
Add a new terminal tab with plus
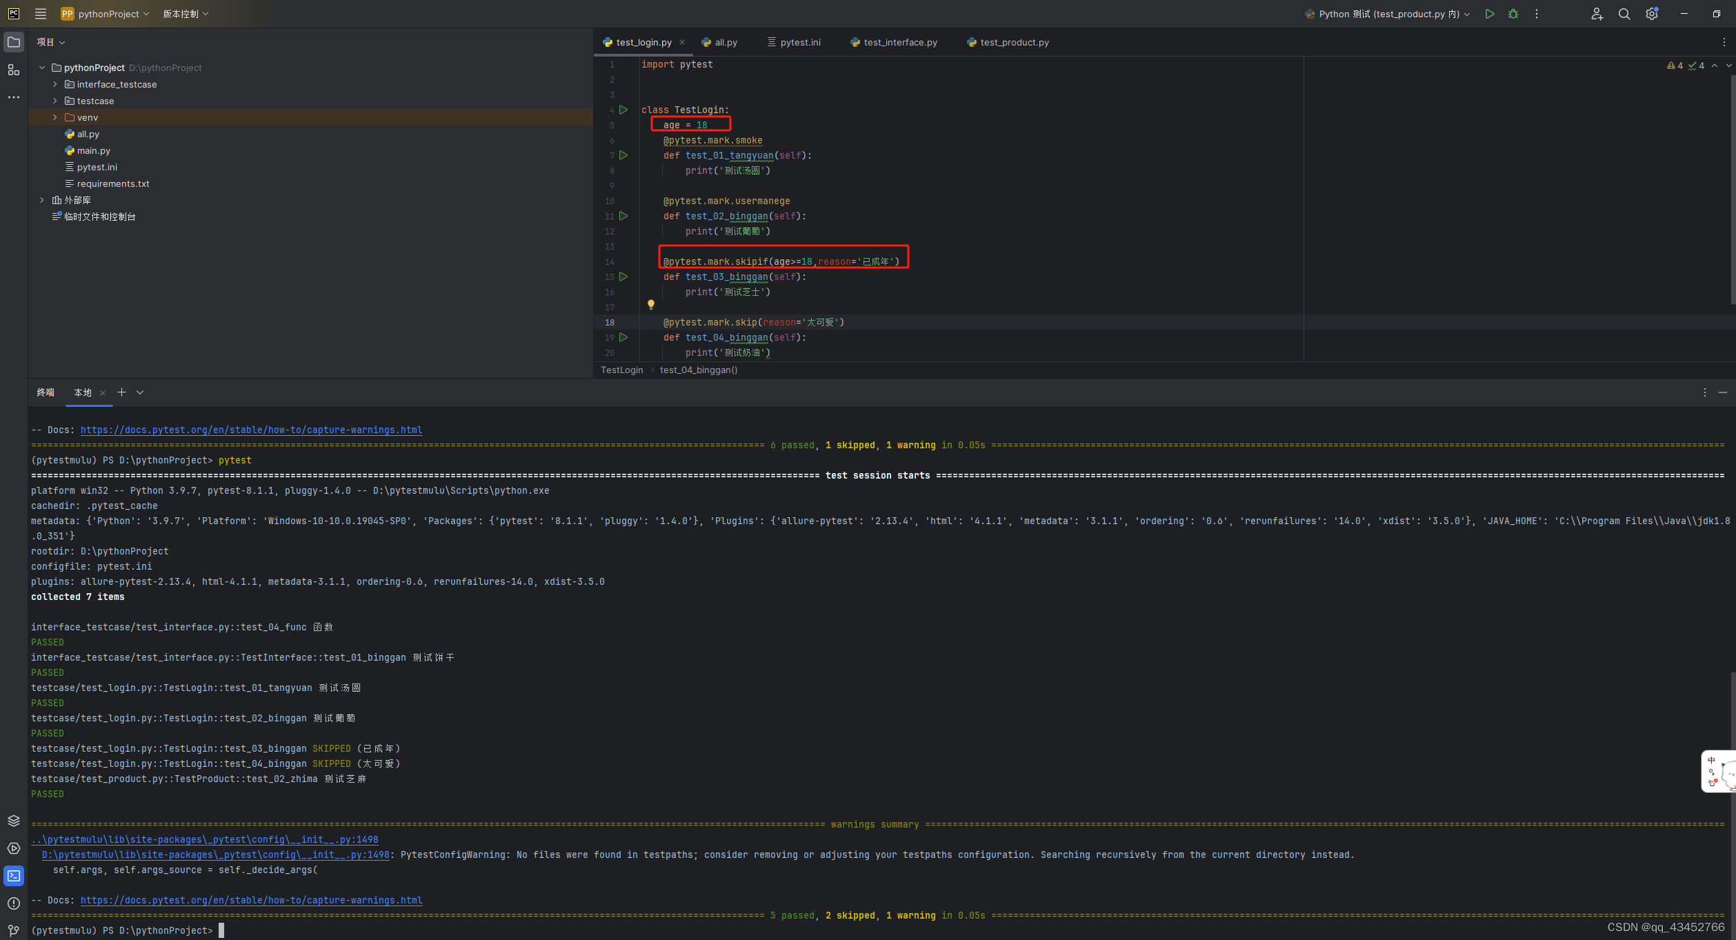[x=121, y=392]
